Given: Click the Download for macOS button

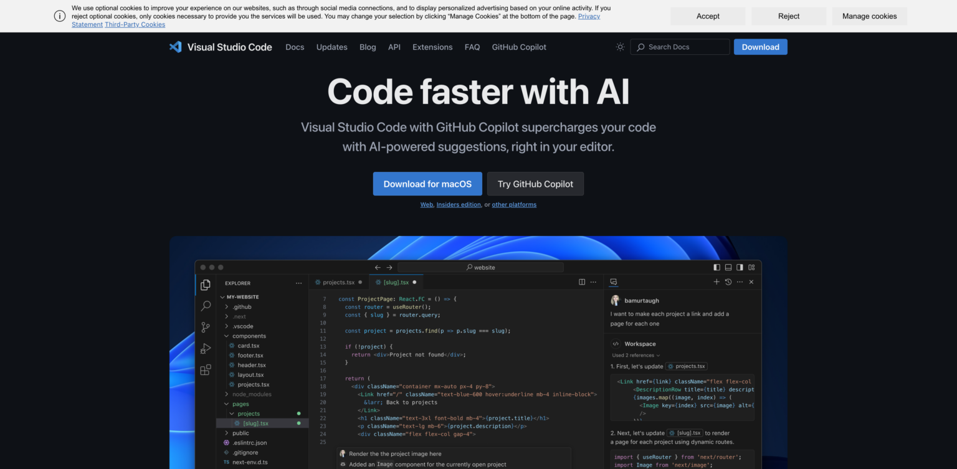Looking at the screenshot, I should 427,184.
